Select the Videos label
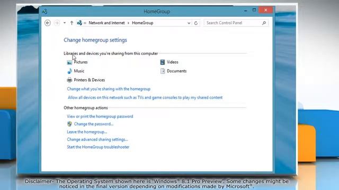 [173, 62]
